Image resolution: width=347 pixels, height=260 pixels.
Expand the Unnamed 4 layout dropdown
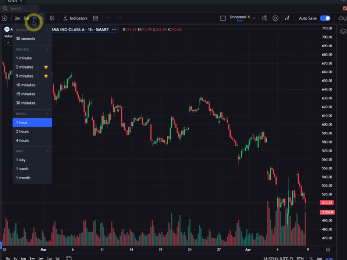[254, 18]
